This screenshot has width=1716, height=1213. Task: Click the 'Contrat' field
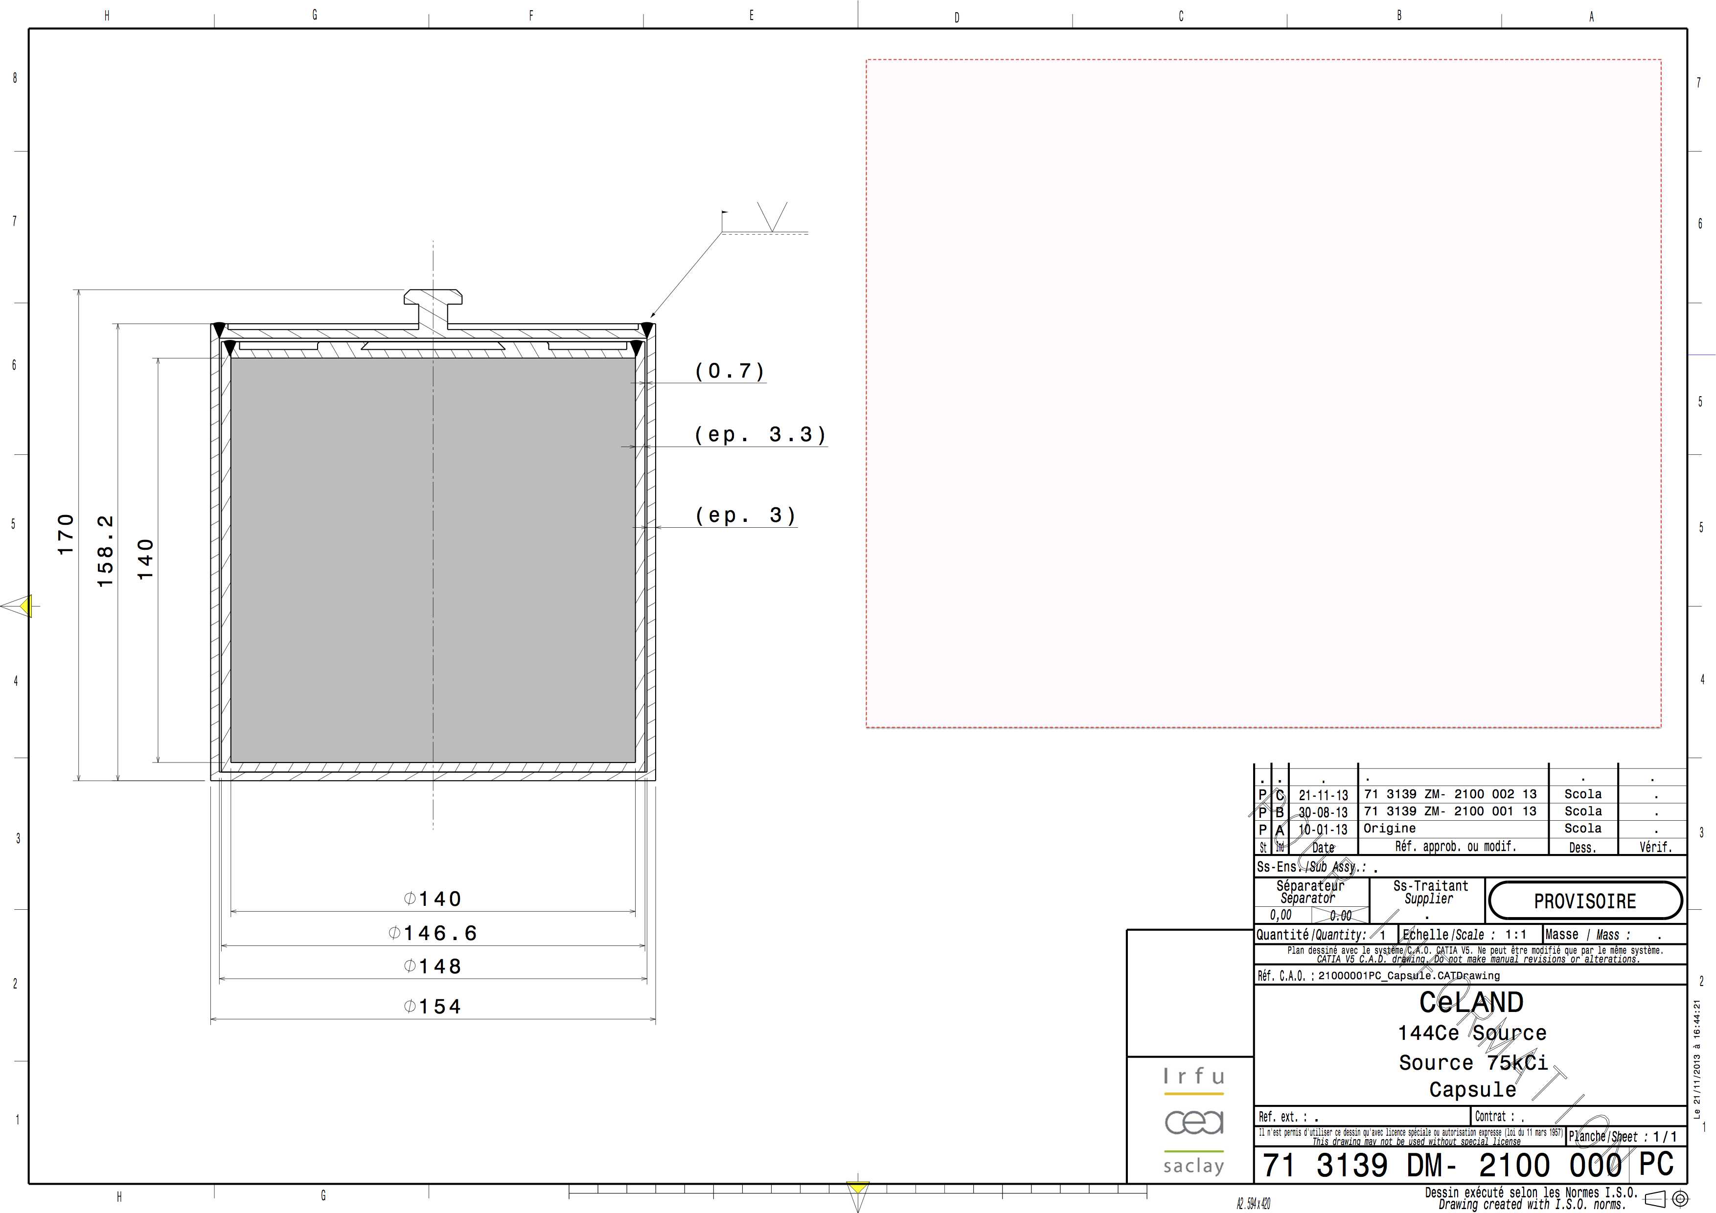[x=1579, y=1117]
